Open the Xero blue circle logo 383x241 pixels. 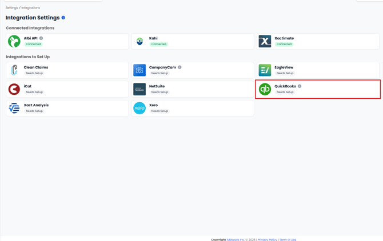coord(139,108)
